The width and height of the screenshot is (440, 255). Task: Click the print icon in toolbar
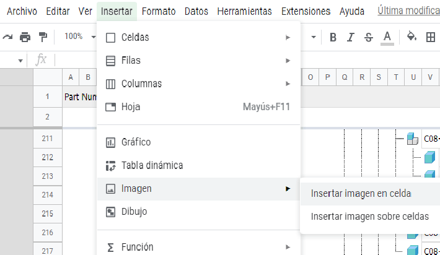pyautogui.click(x=25, y=37)
